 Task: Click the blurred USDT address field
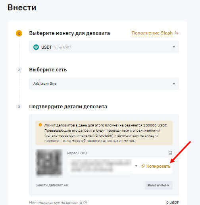pos(100,166)
